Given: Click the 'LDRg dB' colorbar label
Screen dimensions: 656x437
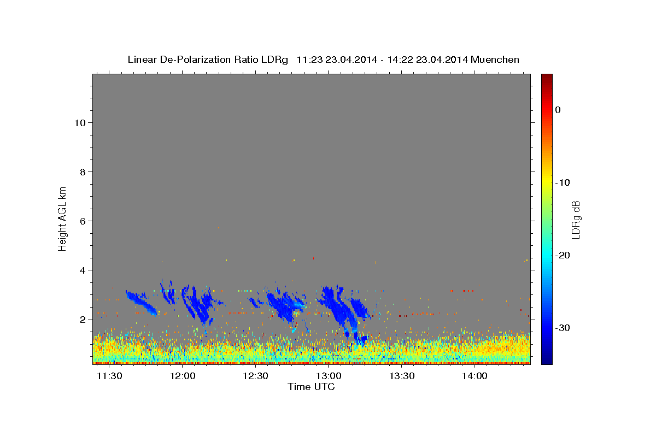Looking at the screenshot, I should coord(575,219).
